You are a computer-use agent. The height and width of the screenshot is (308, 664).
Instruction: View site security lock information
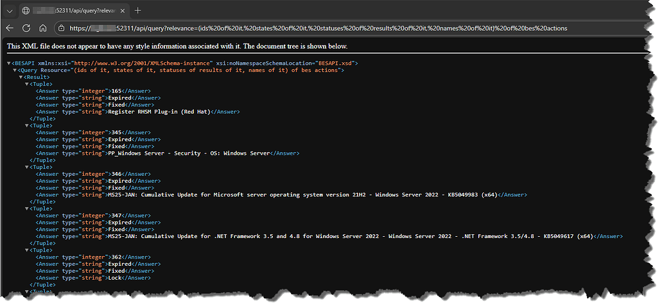[x=62, y=28]
